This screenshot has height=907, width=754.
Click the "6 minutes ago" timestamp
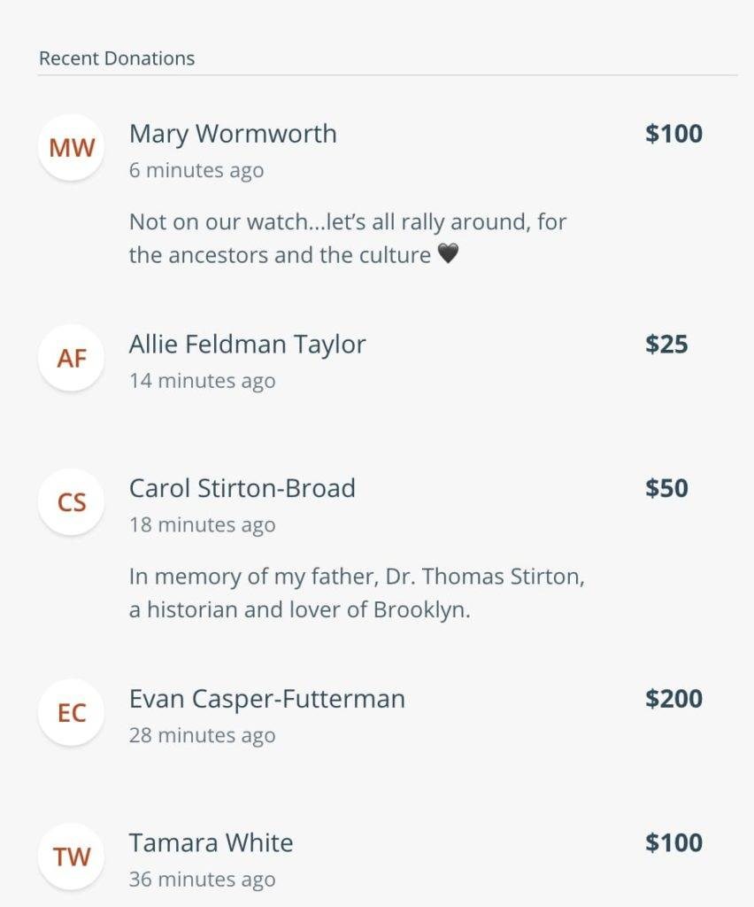(196, 171)
